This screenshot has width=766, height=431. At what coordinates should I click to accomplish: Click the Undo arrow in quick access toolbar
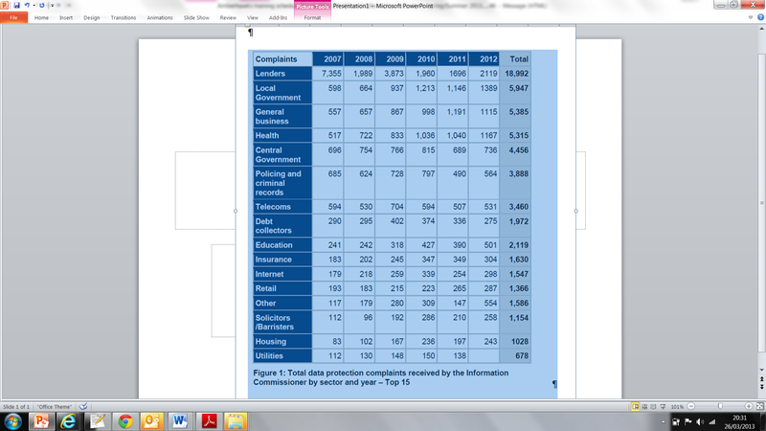pos(29,6)
